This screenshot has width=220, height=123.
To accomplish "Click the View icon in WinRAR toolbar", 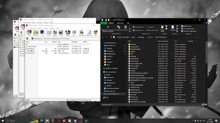I will [x=49, y=33].
